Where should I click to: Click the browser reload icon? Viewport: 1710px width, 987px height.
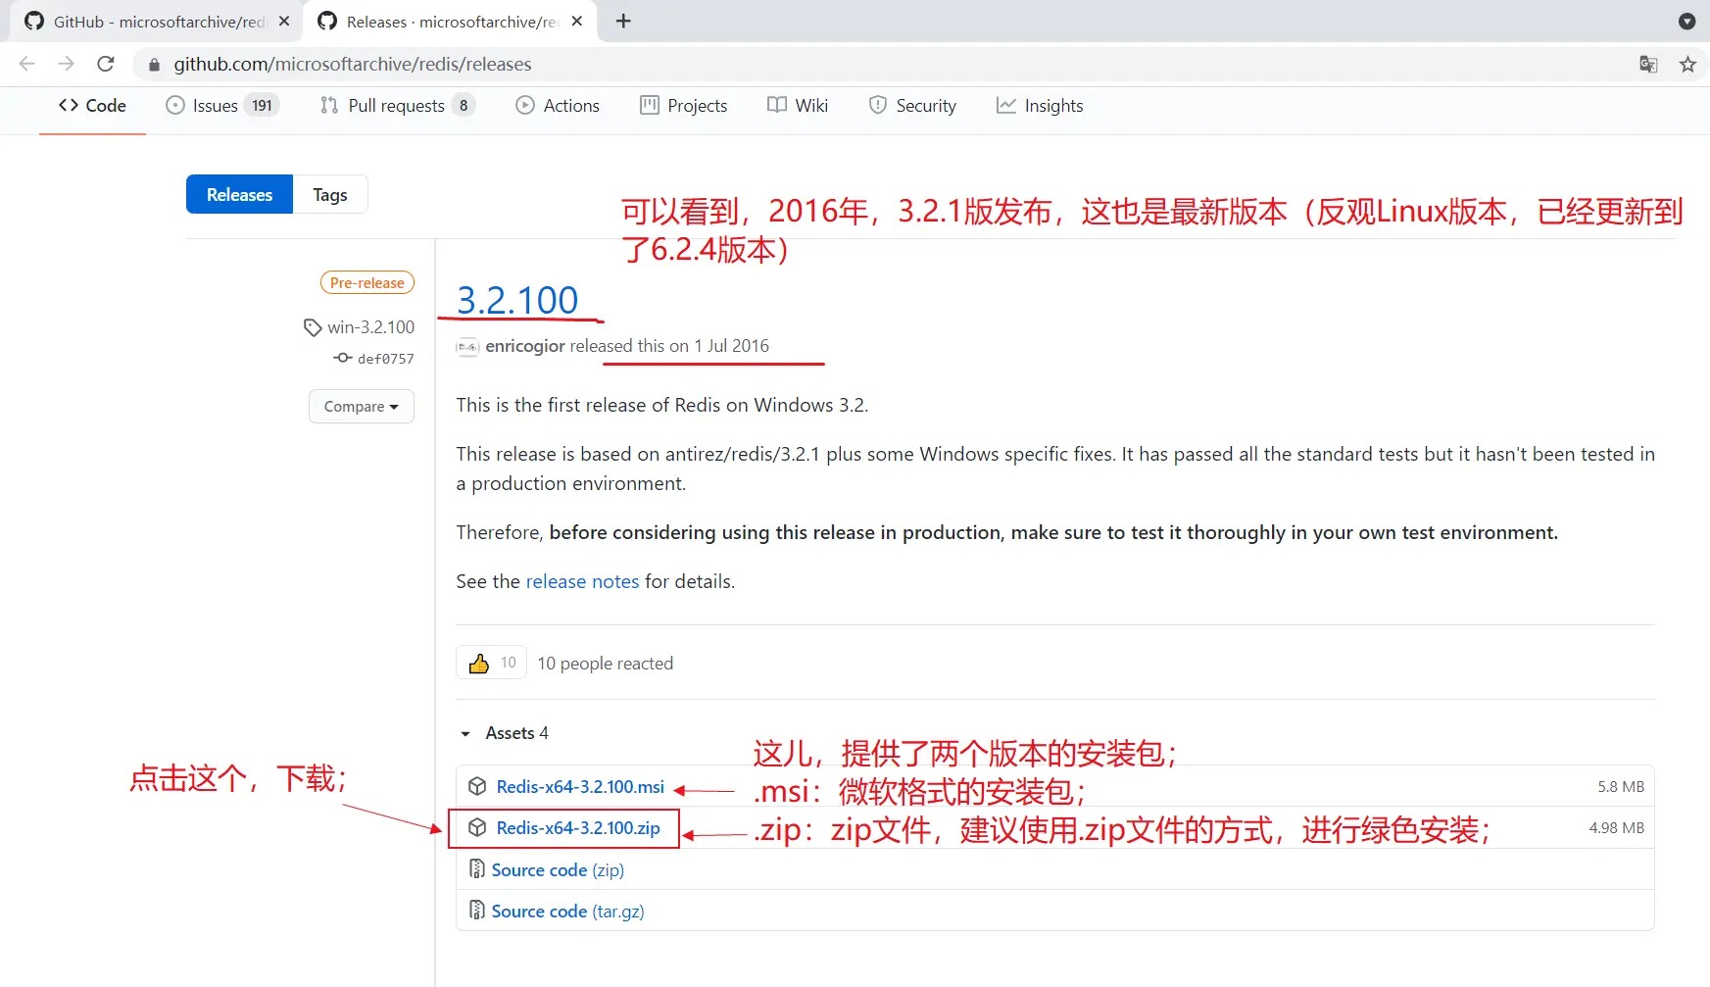(x=106, y=64)
